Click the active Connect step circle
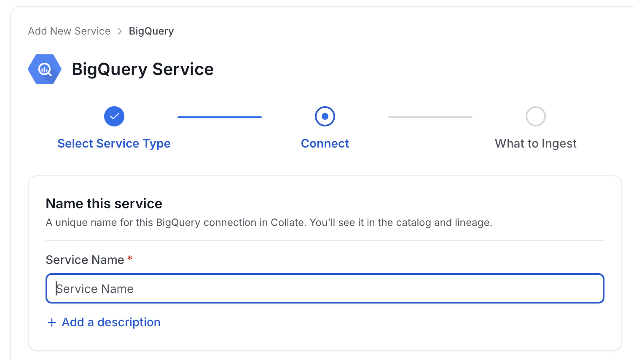634x360 pixels. (325, 116)
